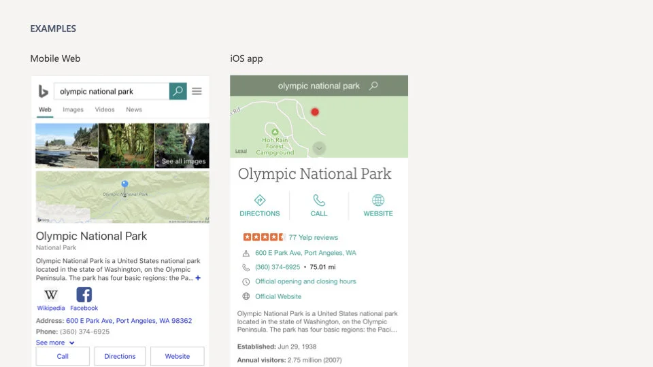Click the Call button in mobile web
Image resolution: width=653 pixels, height=367 pixels.
point(63,356)
